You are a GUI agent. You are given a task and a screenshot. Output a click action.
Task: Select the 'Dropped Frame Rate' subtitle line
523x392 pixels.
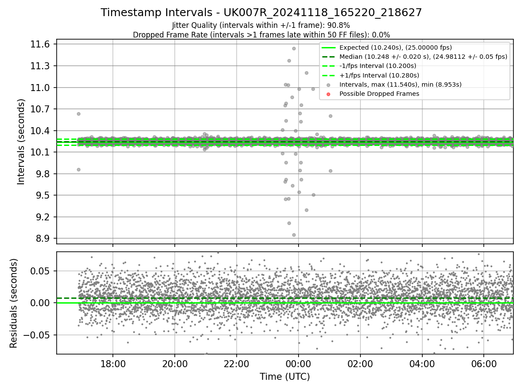tap(261, 35)
